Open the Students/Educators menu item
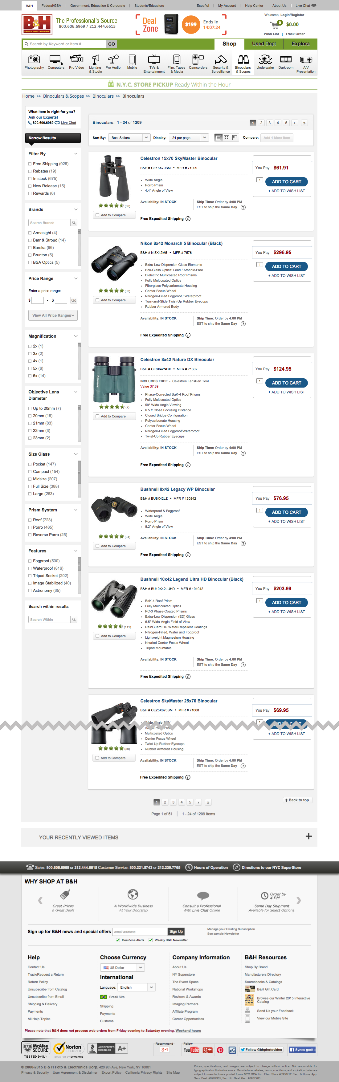Image resolution: width=339 pixels, height=1082 pixels. click(x=149, y=6)
